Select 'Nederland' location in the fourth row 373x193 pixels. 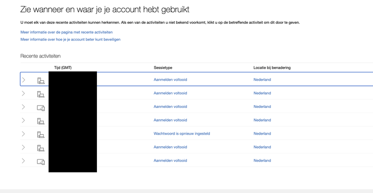pyautogui.click(x=262, y=120)
